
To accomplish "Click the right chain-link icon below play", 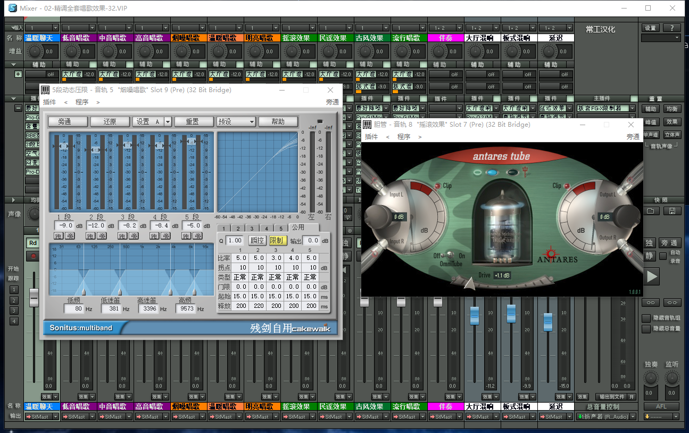I will [x=673, y=303].
